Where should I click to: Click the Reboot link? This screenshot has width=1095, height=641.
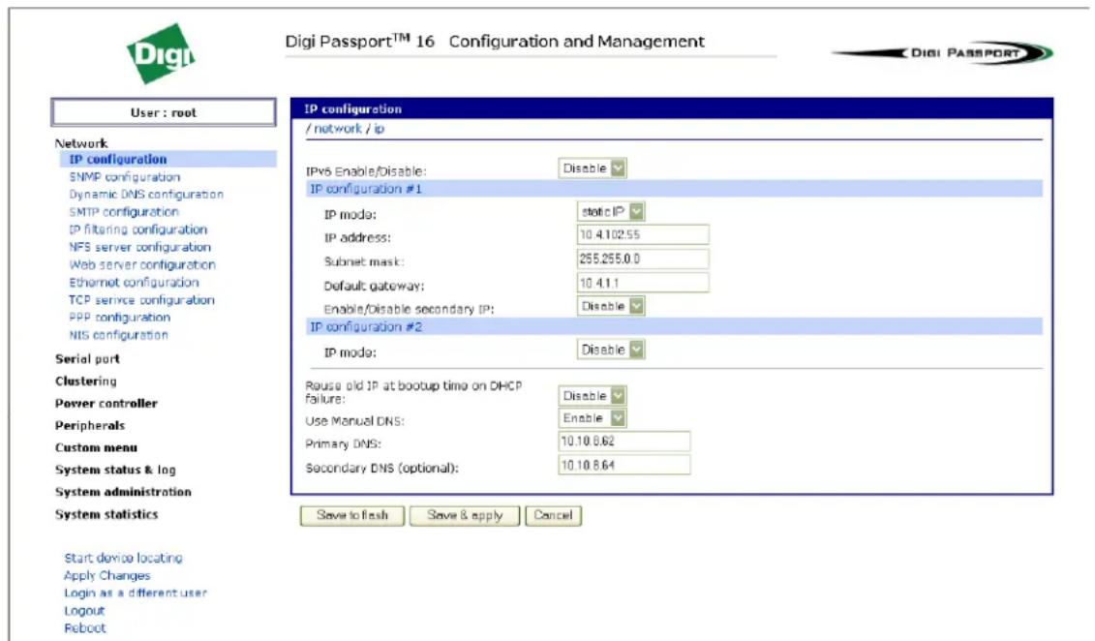click(84, 628)
